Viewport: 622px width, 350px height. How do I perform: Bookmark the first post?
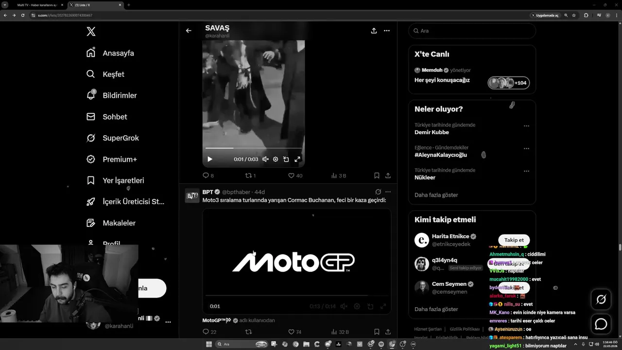[377, 175]
